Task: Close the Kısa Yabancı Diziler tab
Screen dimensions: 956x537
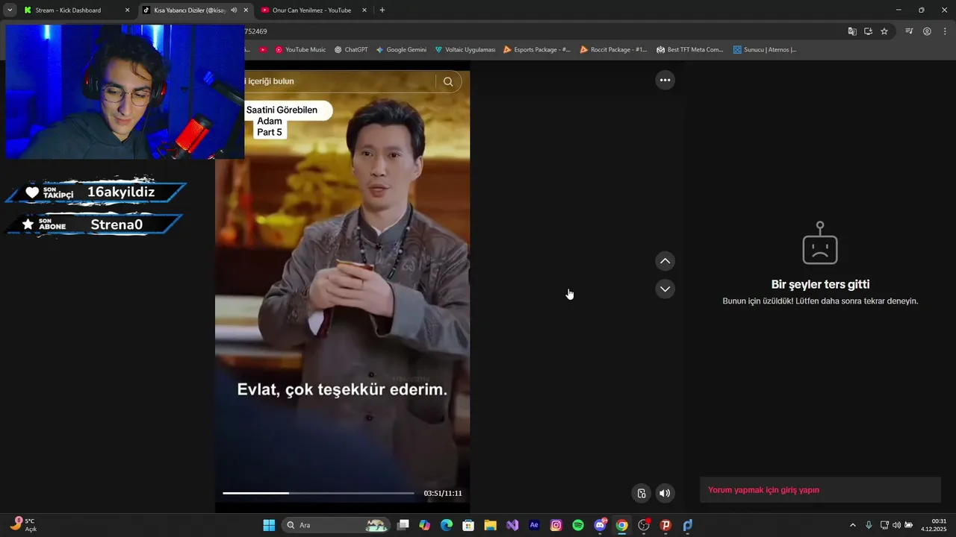Action: point(246,10)
